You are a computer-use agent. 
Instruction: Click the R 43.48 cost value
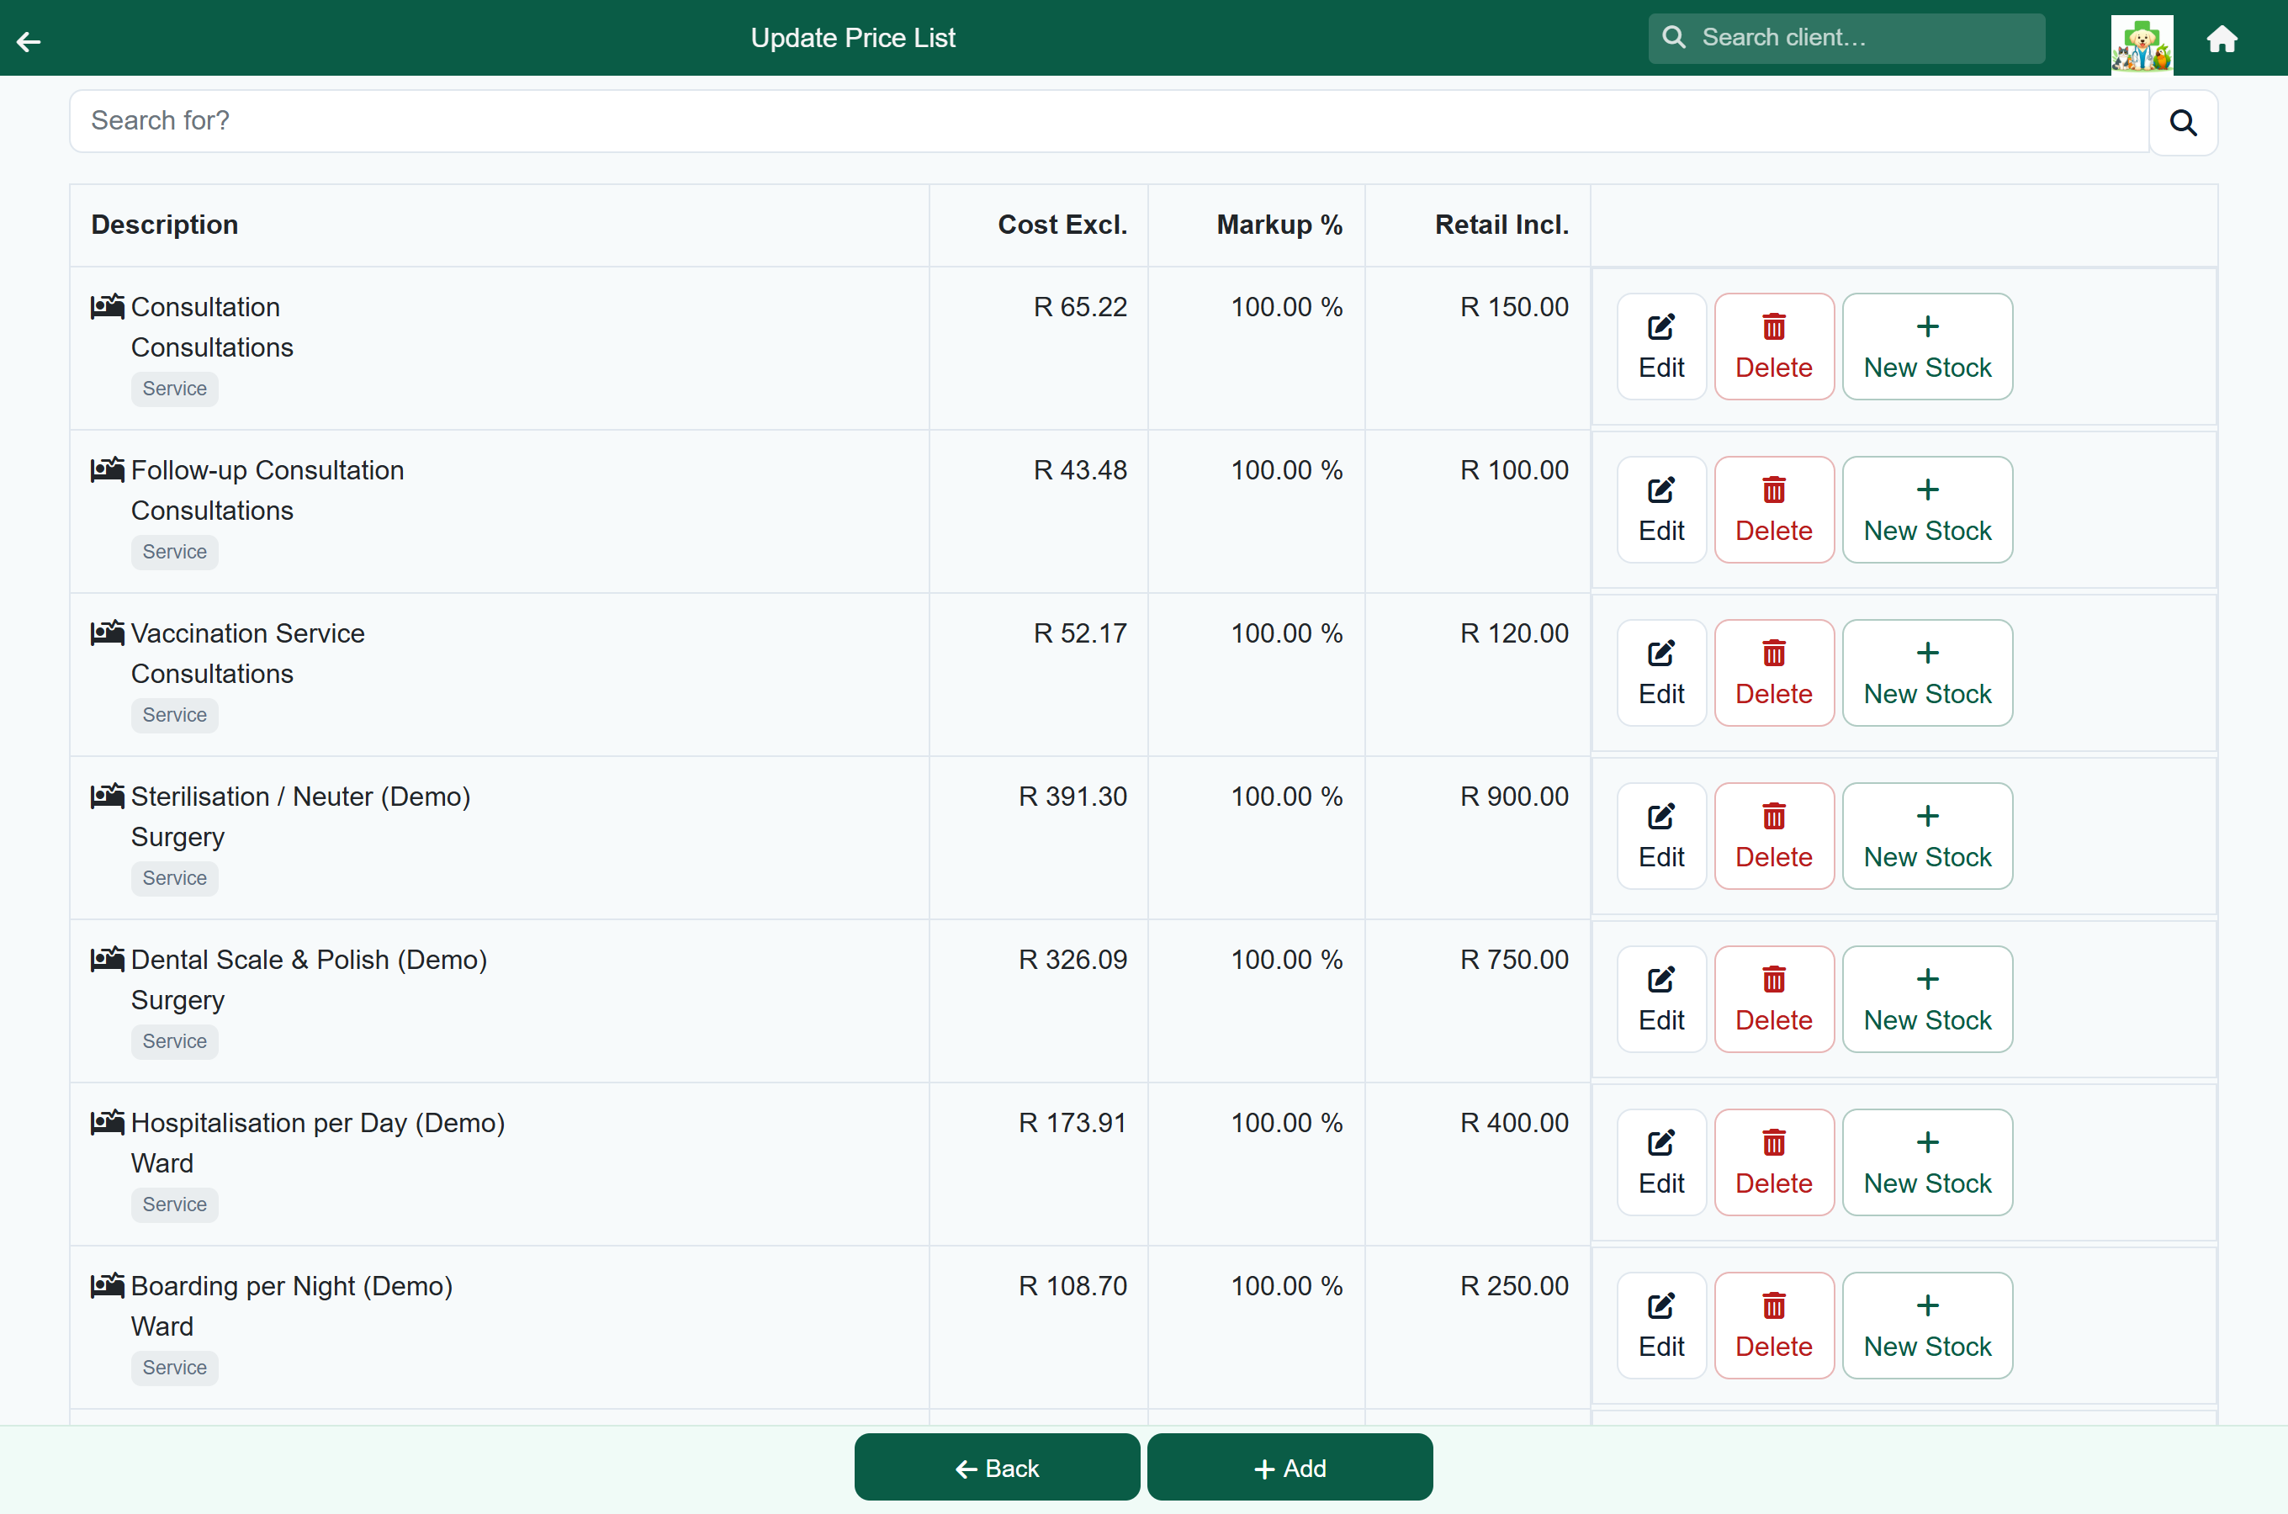(x=1080, y=470)
